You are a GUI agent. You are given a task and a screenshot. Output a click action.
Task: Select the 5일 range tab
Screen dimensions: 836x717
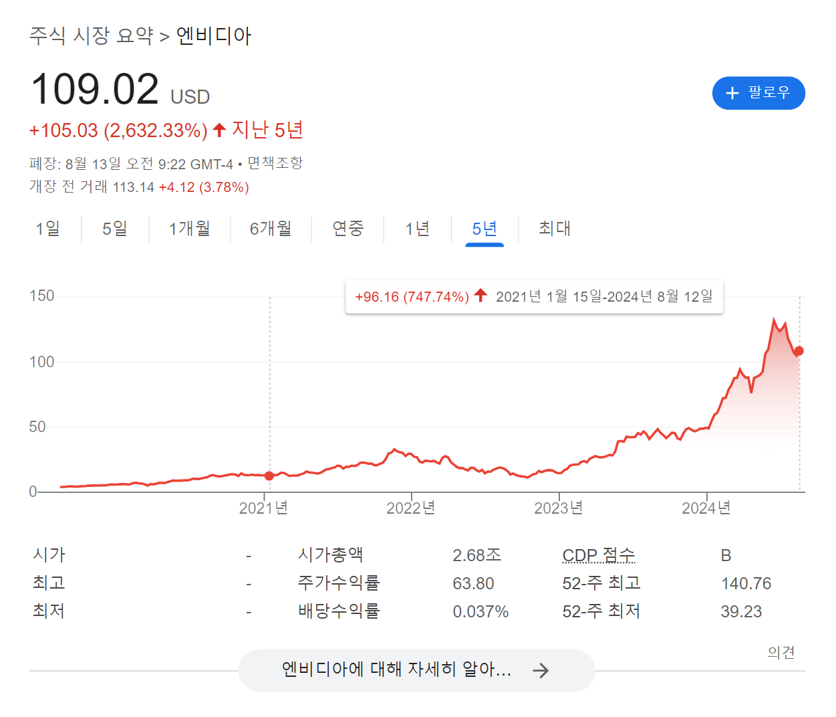[x=115, y=229]
